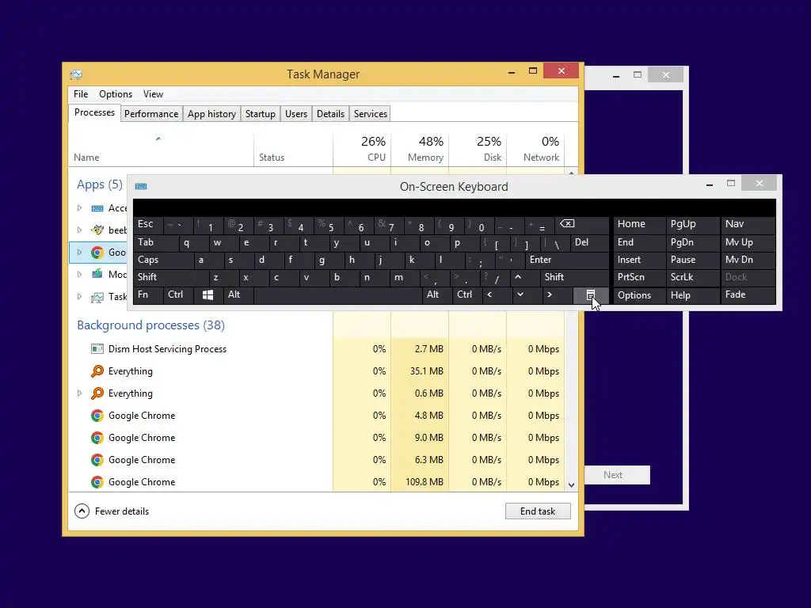Click the keyboard app icon in Apps list

click(x=97, y=208)
